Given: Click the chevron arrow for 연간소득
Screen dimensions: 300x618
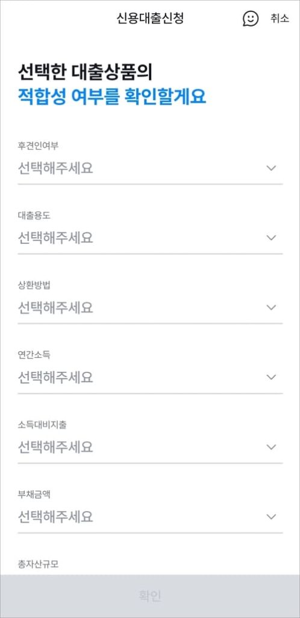Looking at the screenshot, I should tap(271, 377).
